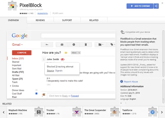Click the Gmail search input field

(78, 36)
